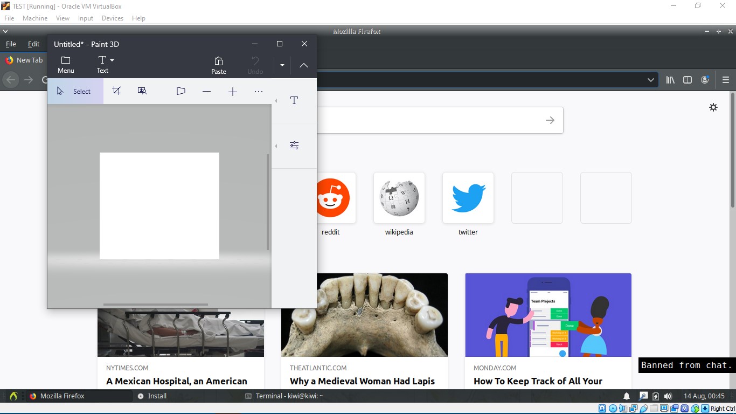This screenshot has width=736, height=414.
Task: Click the jawbone teeth article image
Action: 364,315
